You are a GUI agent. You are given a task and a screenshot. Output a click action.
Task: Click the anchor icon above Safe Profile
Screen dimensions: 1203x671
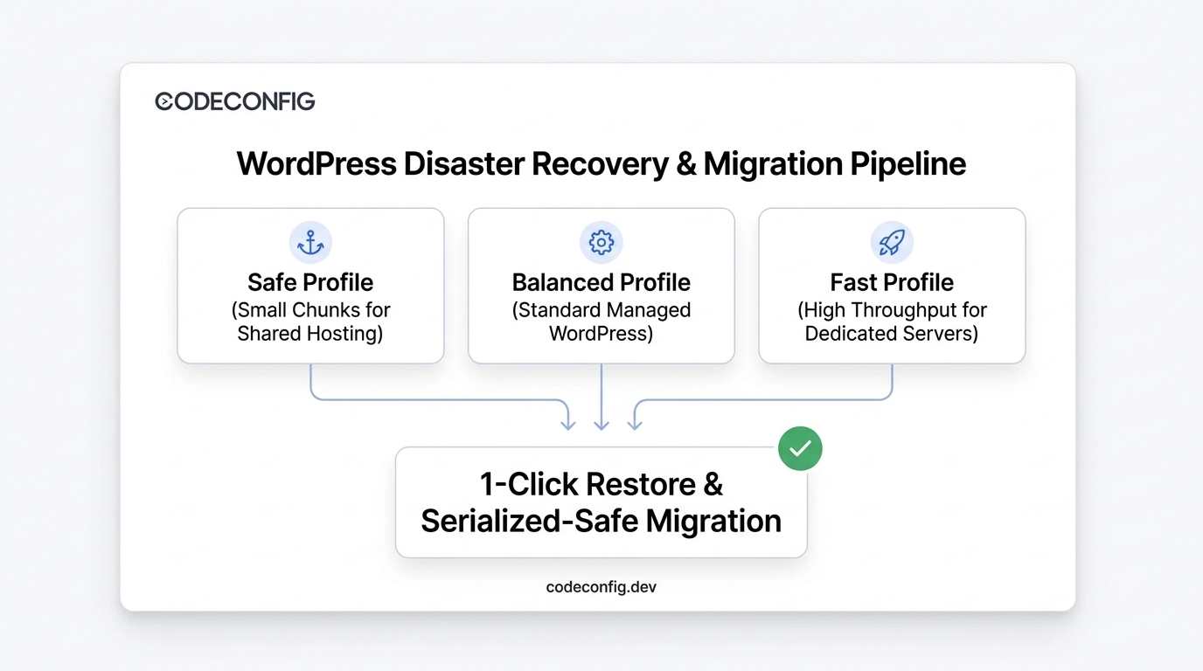coord(310,243)
